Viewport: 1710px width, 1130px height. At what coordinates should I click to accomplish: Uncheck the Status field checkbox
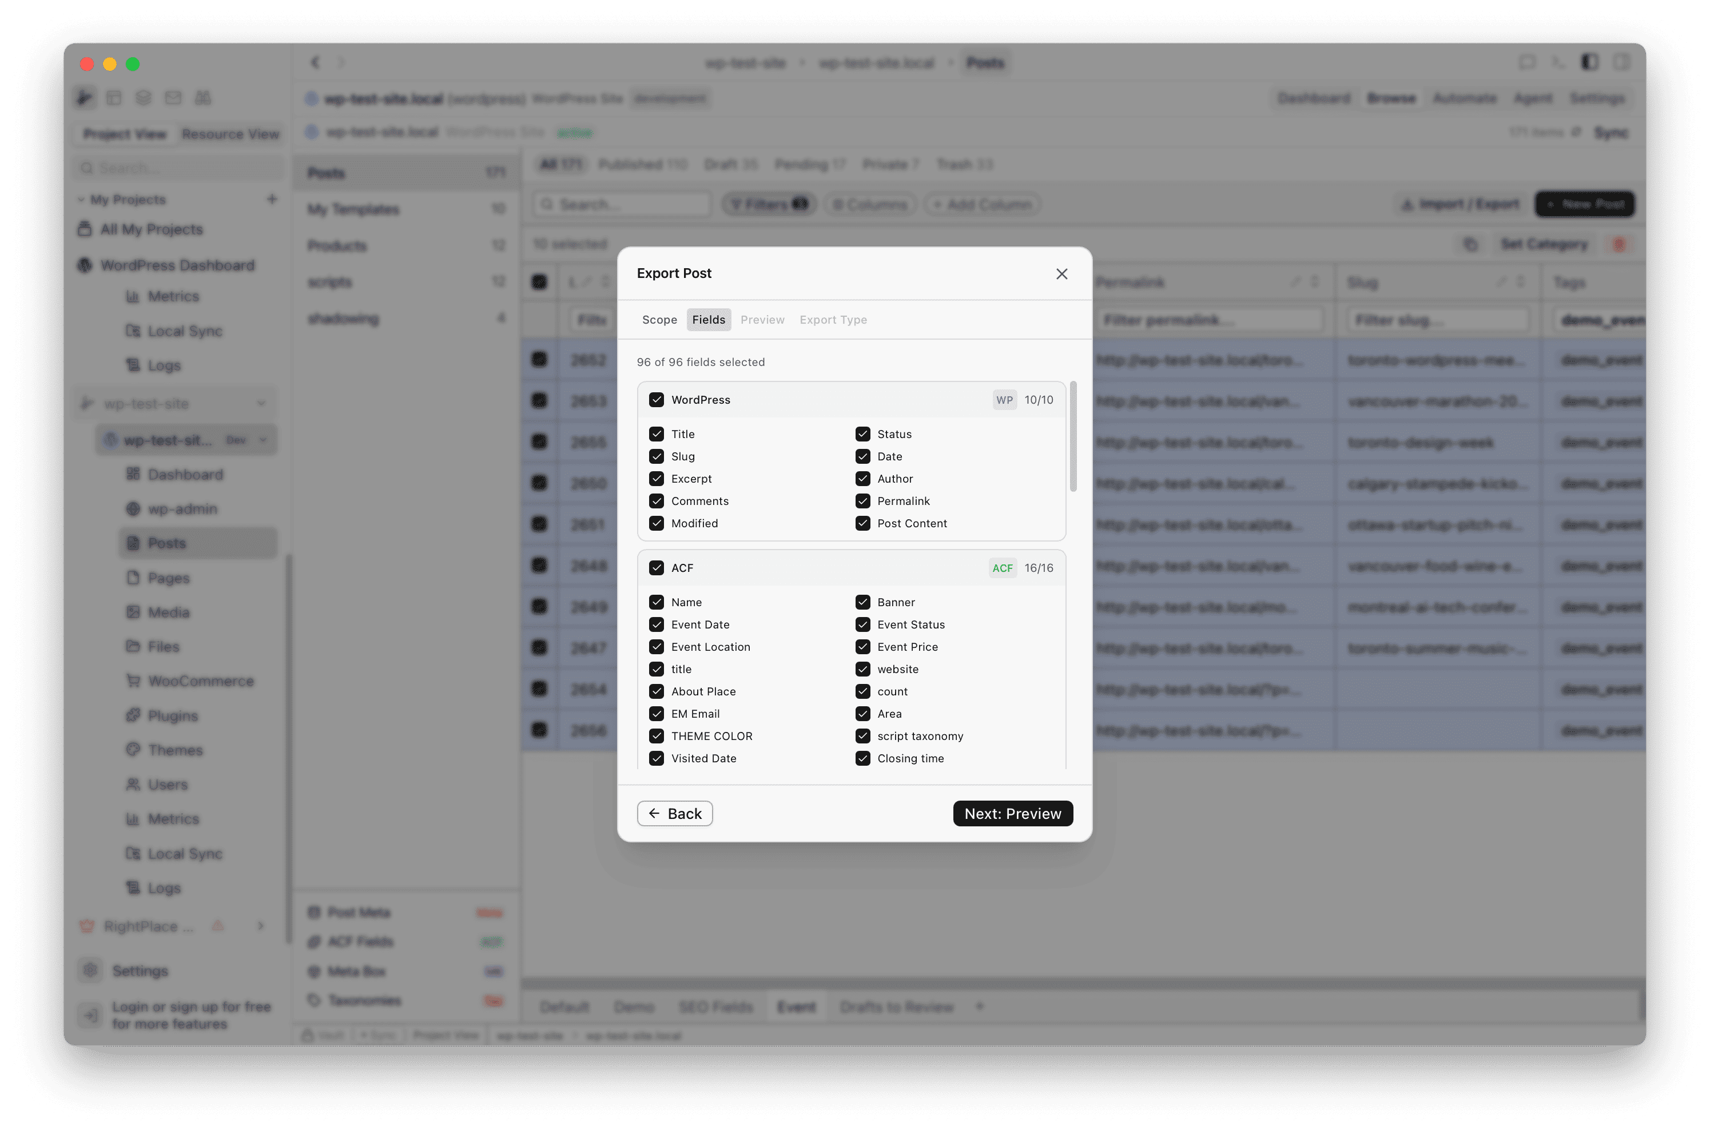(x=862, y=434)
